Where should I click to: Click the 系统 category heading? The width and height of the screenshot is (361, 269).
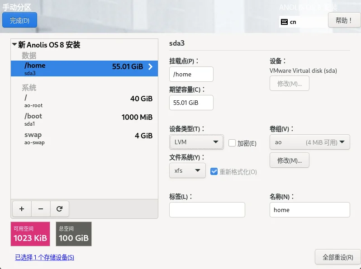(29, 88)
